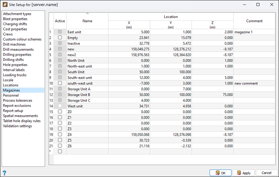The height and width of the screenshot is (177, 279).
Task: Select the Custom colour schemes entry
Action: [x=22, y=39]
